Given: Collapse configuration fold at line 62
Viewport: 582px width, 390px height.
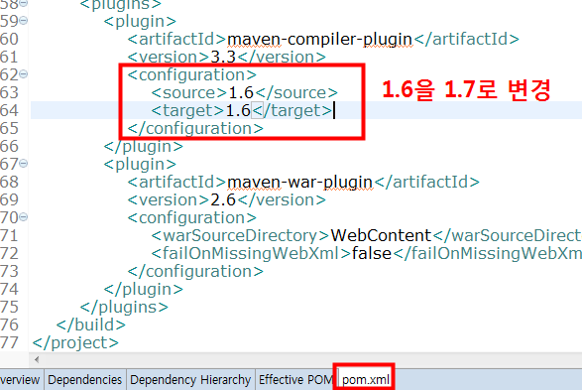Looking at the screenshot, I should click(x=24, y=74).
